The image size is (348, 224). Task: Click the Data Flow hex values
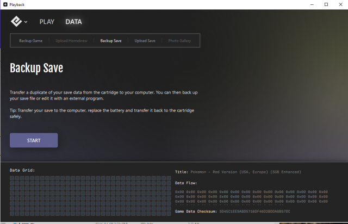pos(251,196)
